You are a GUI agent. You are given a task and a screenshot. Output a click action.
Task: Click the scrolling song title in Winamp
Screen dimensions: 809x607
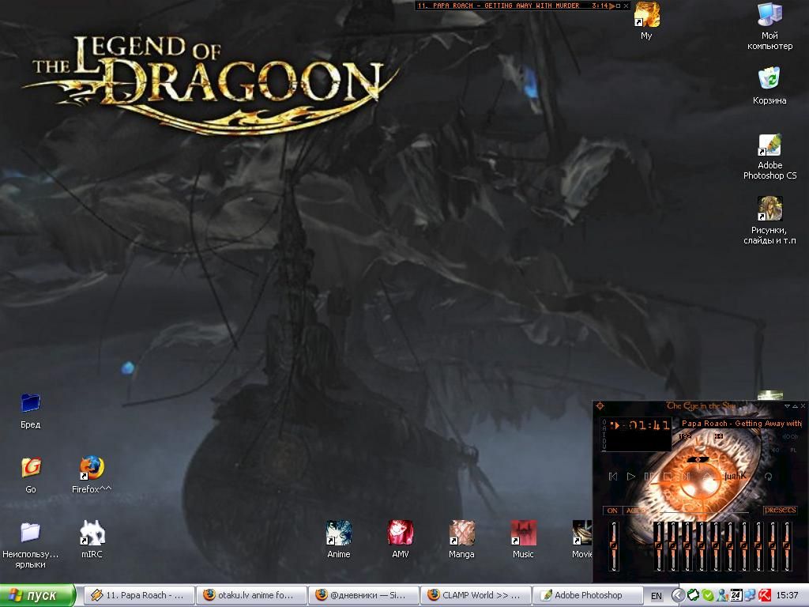pos(741,424)
